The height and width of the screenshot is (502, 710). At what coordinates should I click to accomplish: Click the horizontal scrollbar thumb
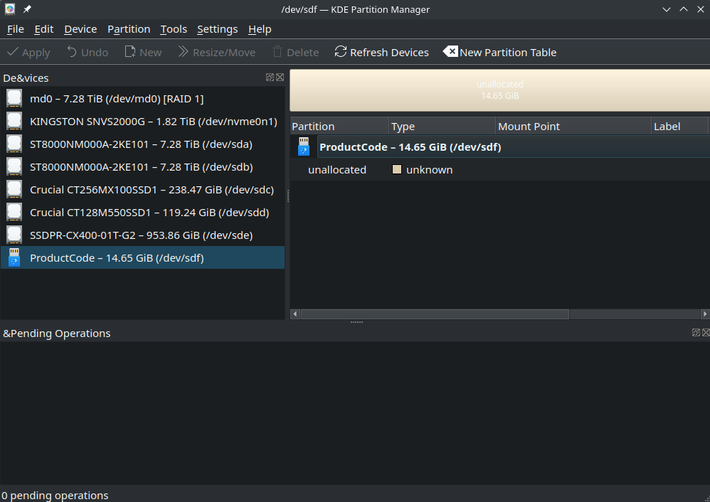pyautogui.click(x=435, y=314)
